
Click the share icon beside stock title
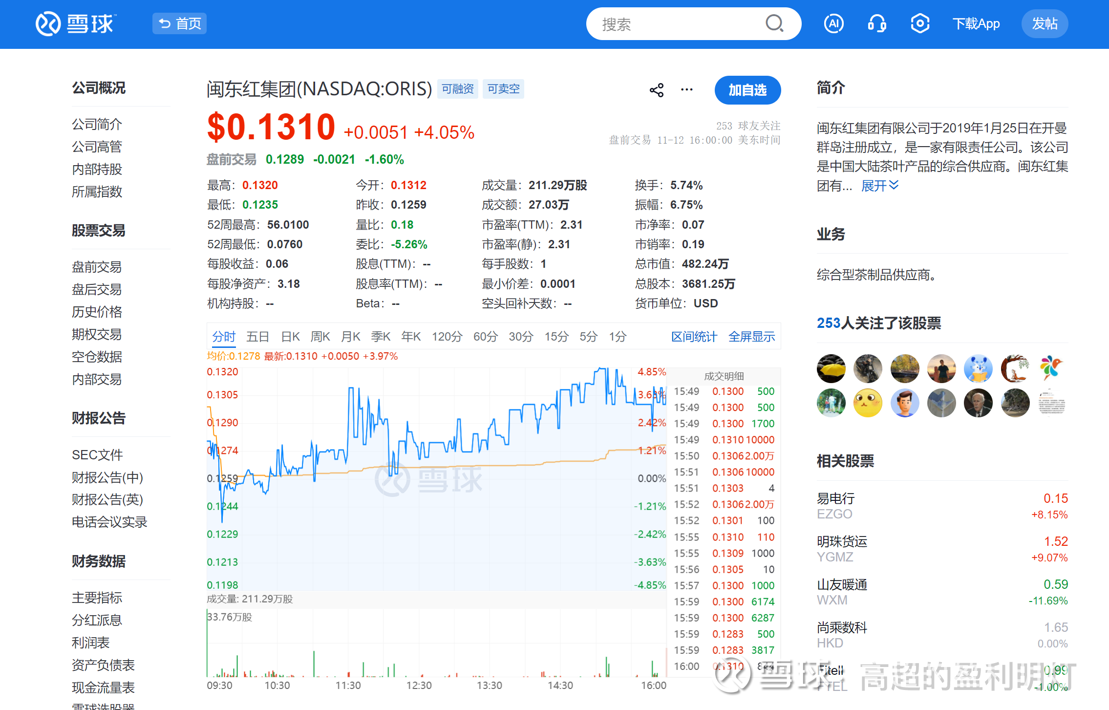click(657, 90)
